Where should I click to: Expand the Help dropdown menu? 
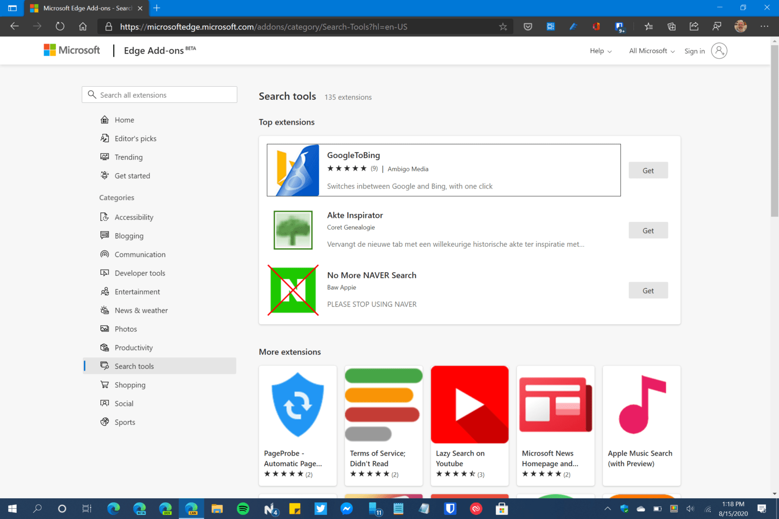[600, 51]
